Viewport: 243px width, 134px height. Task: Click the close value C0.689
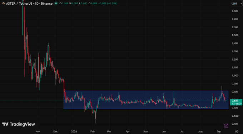[x=93, y=4]
